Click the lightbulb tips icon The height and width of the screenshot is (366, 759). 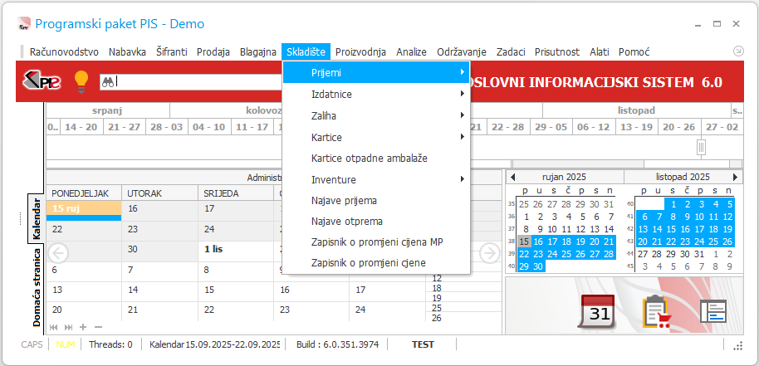(x=81, y=81)
